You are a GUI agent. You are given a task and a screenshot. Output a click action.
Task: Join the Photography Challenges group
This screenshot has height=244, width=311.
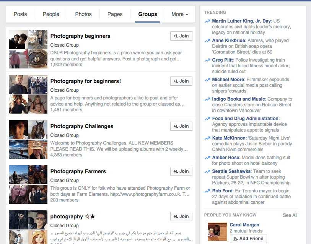coord(181,126)
